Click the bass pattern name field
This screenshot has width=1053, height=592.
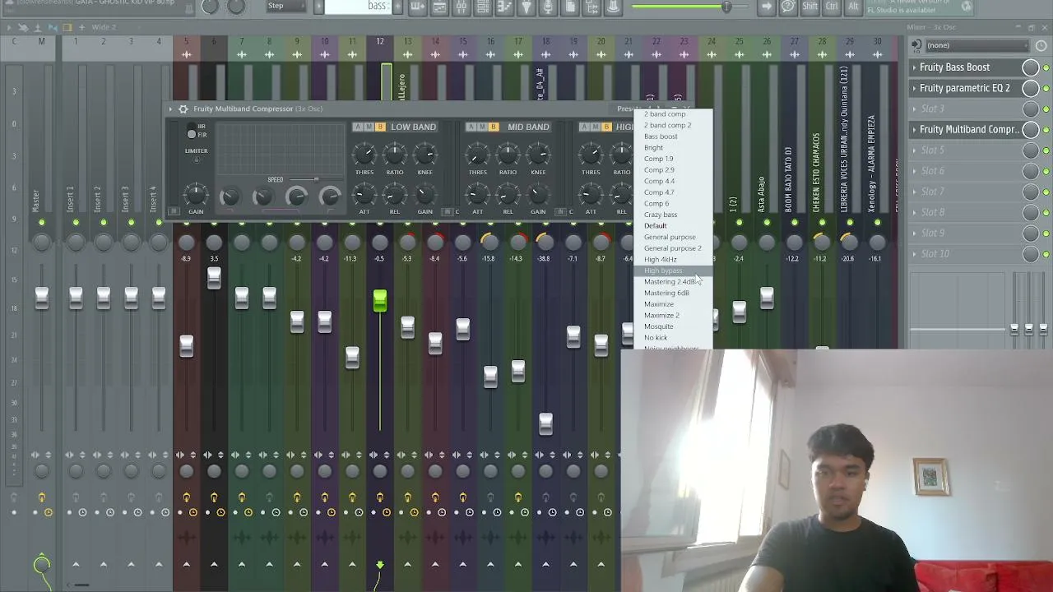tap(358, 7)
